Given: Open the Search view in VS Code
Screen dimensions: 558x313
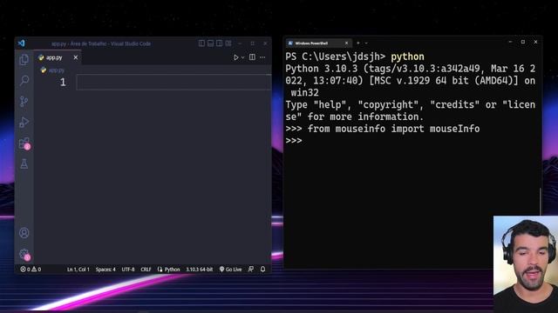Looking at the screenshot, I should [24, 81].
